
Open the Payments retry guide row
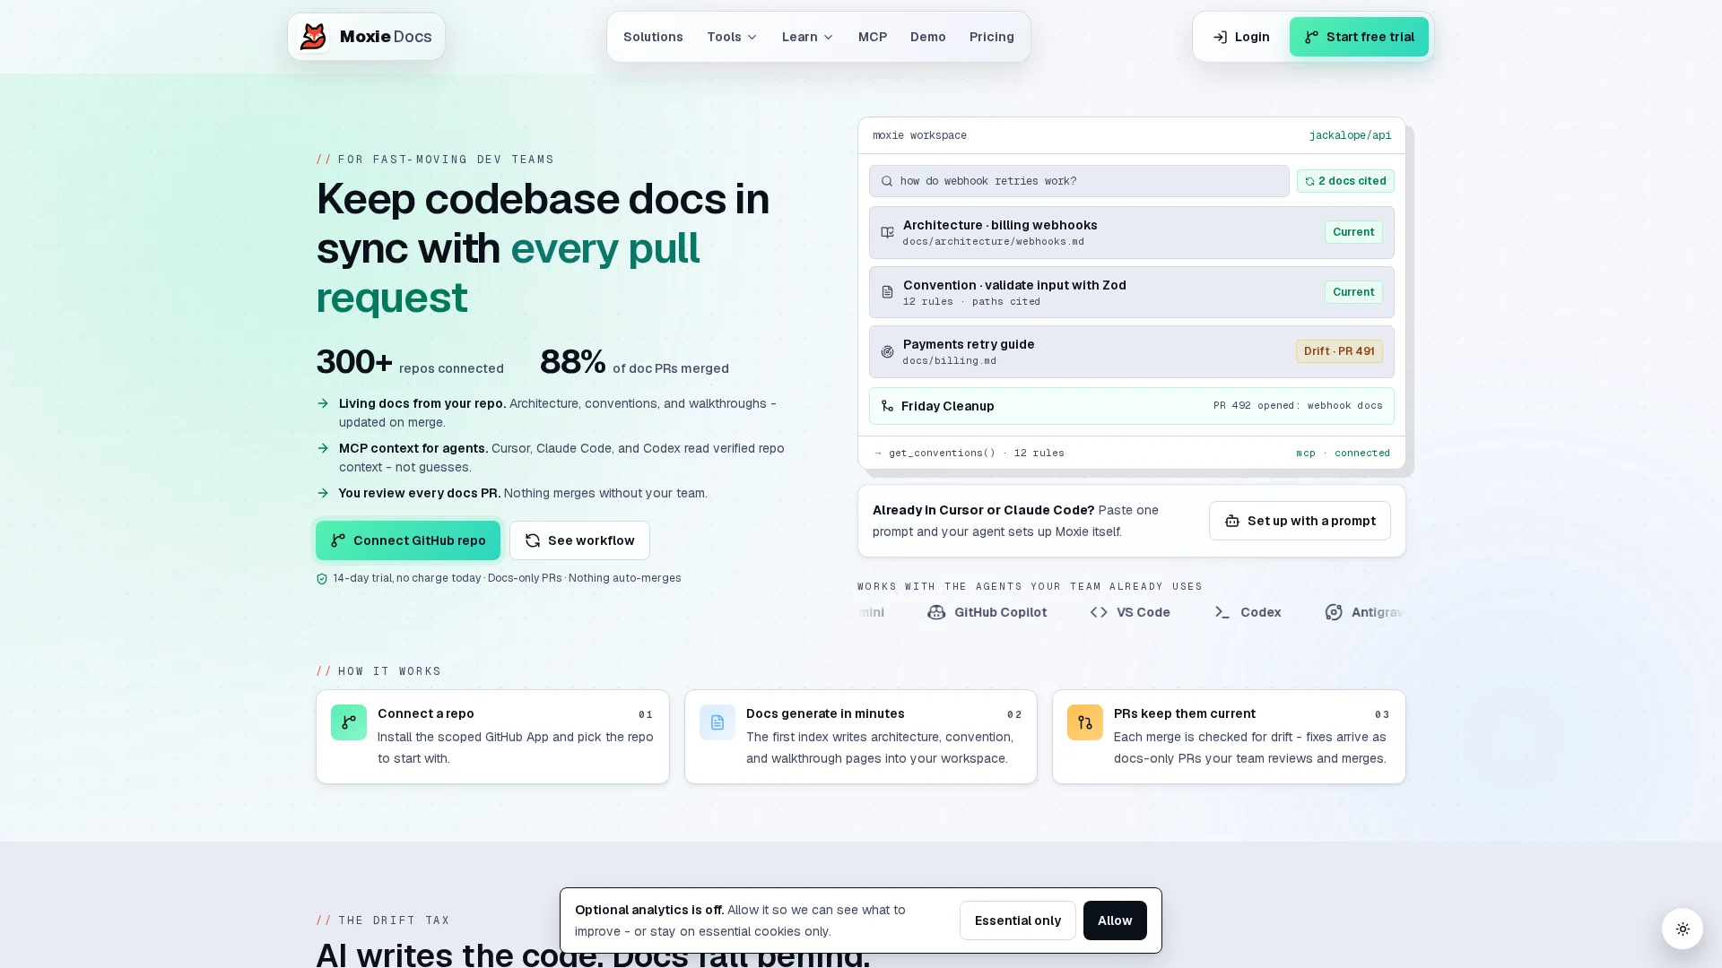[x=1132, y=351]
